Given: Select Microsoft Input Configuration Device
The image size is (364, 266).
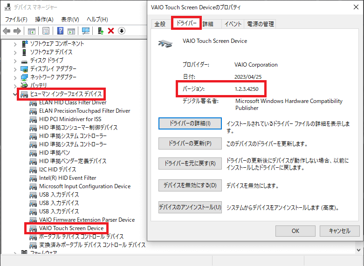Looking at the screenshot, I should point(85,186).
